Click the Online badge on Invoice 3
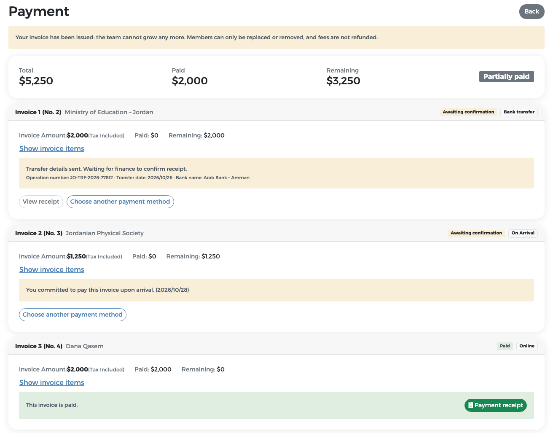553x433 pixels. click(527, 346)
